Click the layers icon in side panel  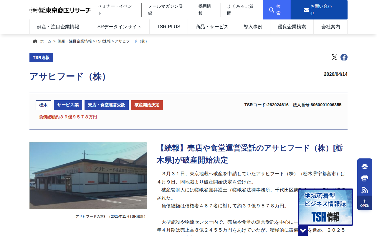pos(365,166)
